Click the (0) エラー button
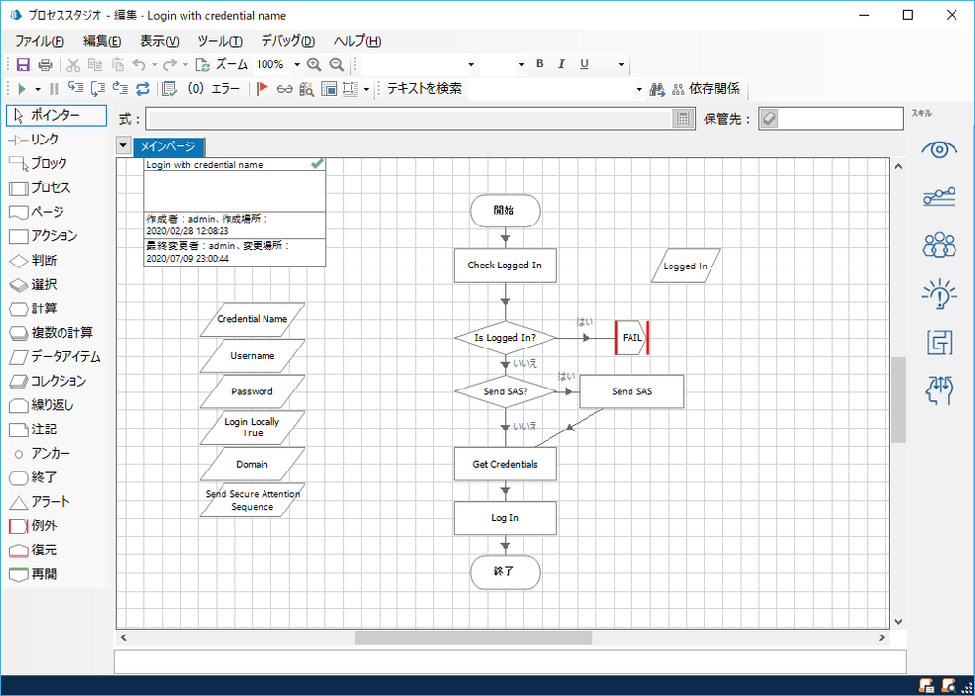Screen dimensions: 975x696 coord(214,88)
